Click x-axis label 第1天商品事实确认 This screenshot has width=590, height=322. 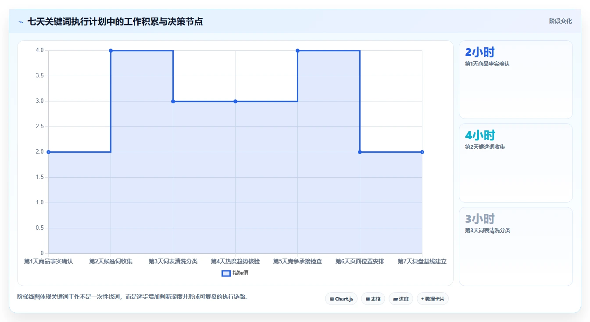pos(48,261)
